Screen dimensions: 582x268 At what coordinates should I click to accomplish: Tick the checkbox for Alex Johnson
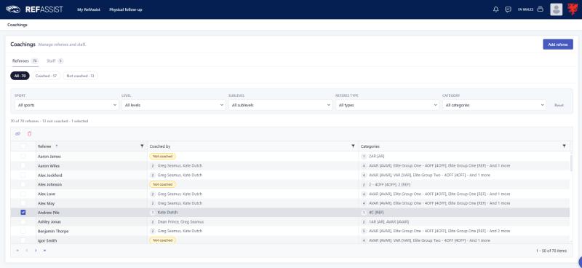(x=23, y=184)
